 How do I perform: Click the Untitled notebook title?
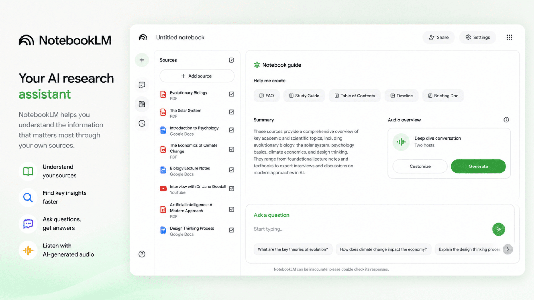[x=180, y=37]
